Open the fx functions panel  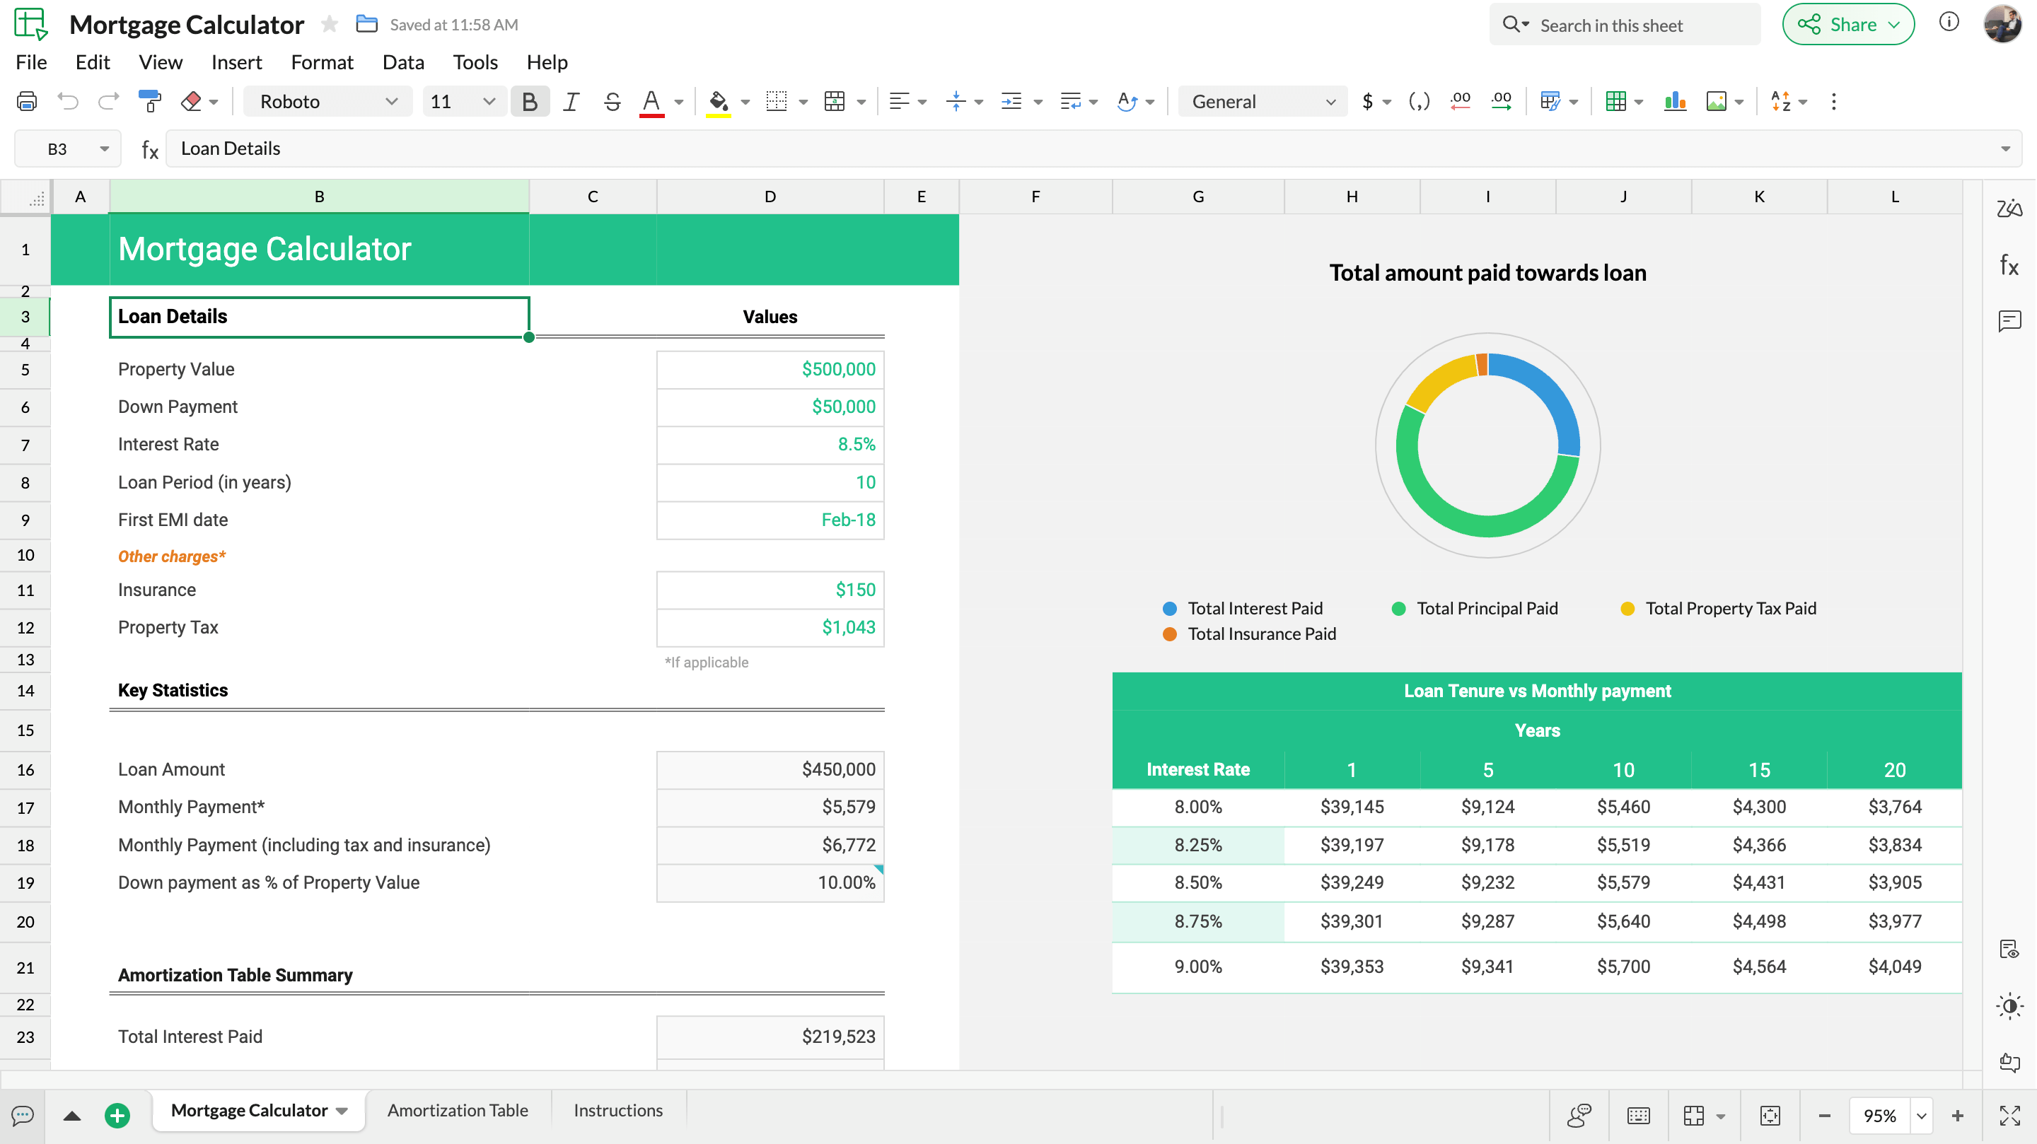coord(2009,265)
